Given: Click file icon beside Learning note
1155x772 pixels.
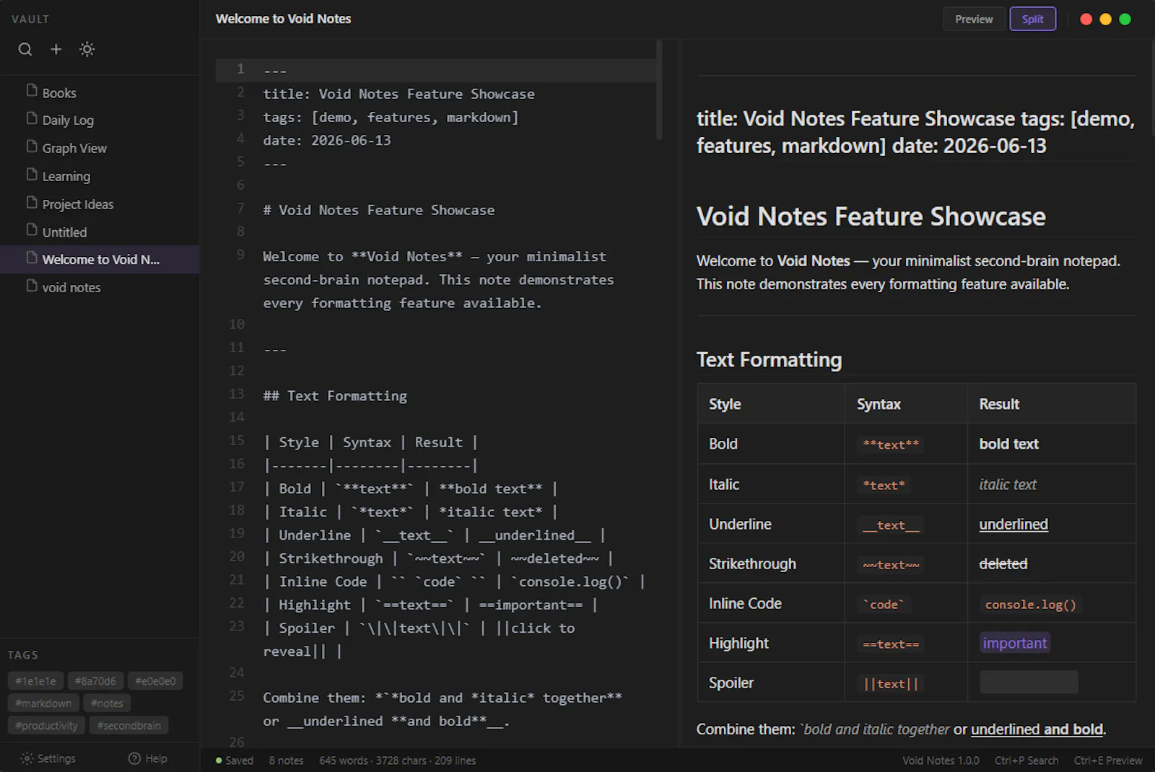Looking at the screenshot, I should (32, 175).
